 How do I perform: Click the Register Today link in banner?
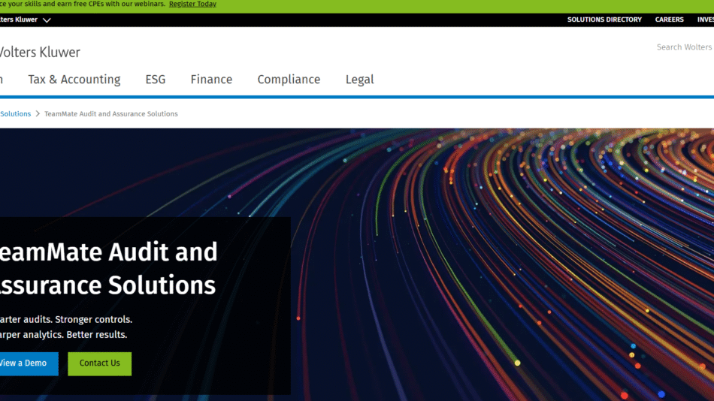(x=192, y=4)
